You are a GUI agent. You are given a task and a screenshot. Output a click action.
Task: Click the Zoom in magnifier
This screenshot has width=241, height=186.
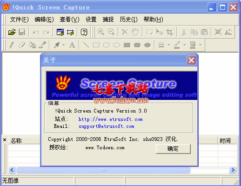click(x=101, y=32)
